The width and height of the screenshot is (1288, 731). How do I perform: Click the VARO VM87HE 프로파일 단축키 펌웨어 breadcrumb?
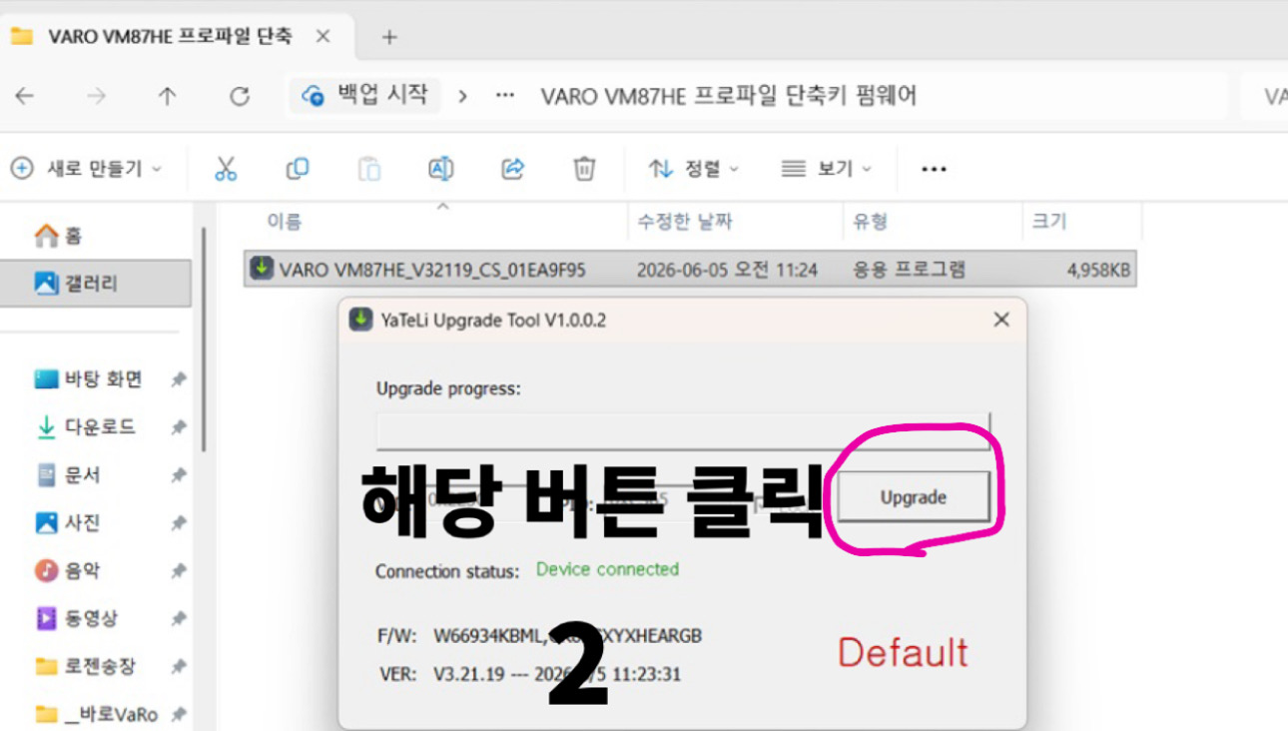click(729, 96)
